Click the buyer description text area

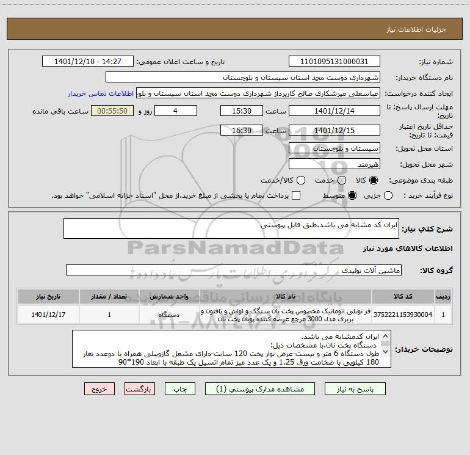pyautogui.click(x=231, y=349)
